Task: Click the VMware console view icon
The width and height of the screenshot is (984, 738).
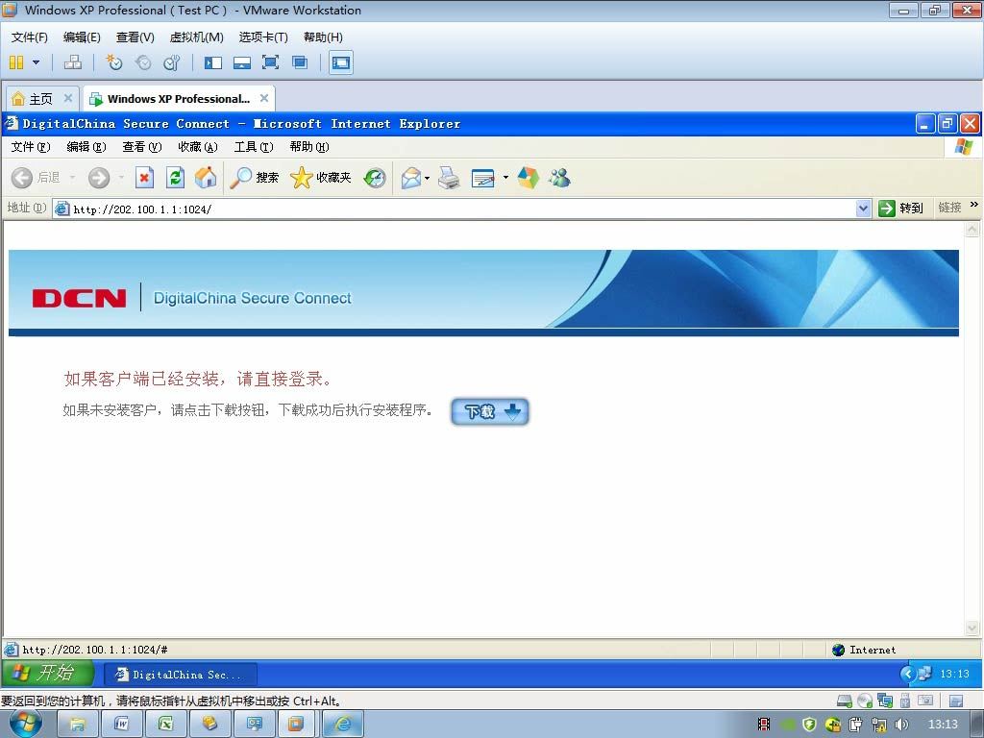Action: click(341, 62)
